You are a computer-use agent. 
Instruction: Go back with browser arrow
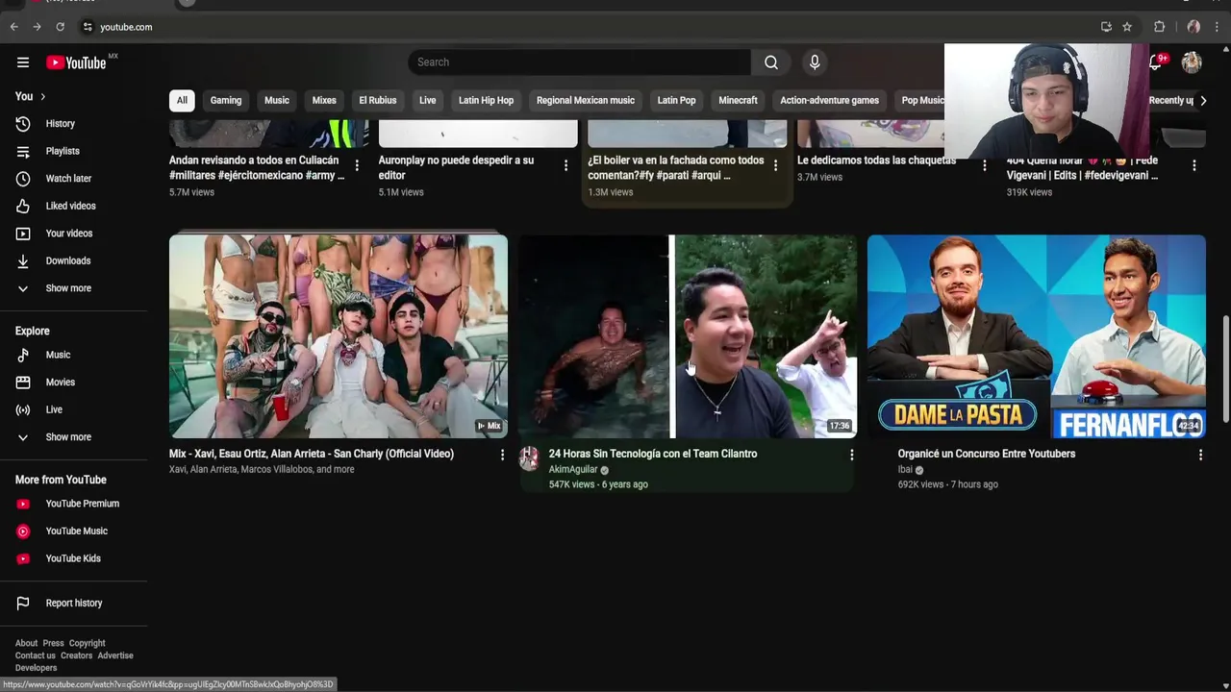click(13, 27)
